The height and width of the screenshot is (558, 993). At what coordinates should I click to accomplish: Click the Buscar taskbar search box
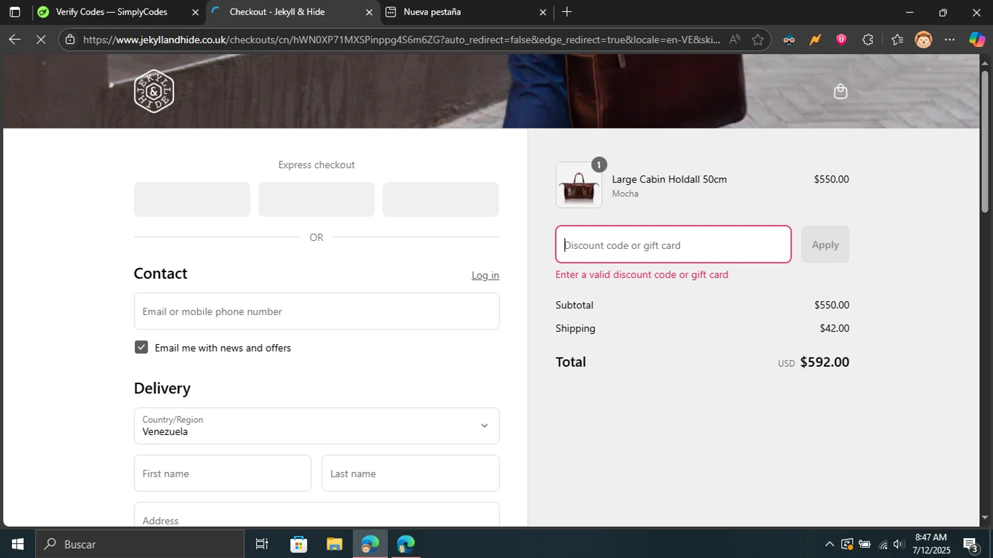(140, 544)
